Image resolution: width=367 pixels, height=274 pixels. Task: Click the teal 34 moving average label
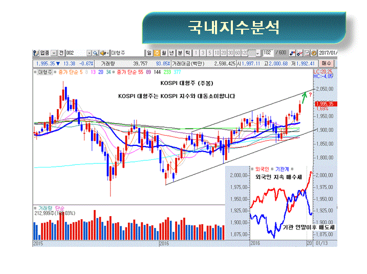108,72
